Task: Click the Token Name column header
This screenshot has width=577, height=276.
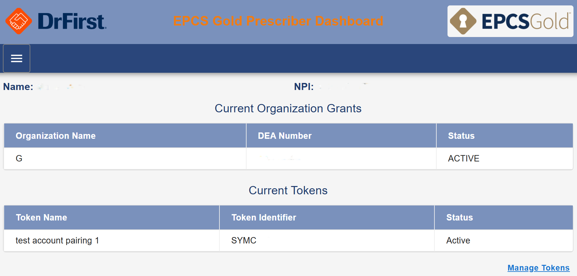Action: point(41,218)
